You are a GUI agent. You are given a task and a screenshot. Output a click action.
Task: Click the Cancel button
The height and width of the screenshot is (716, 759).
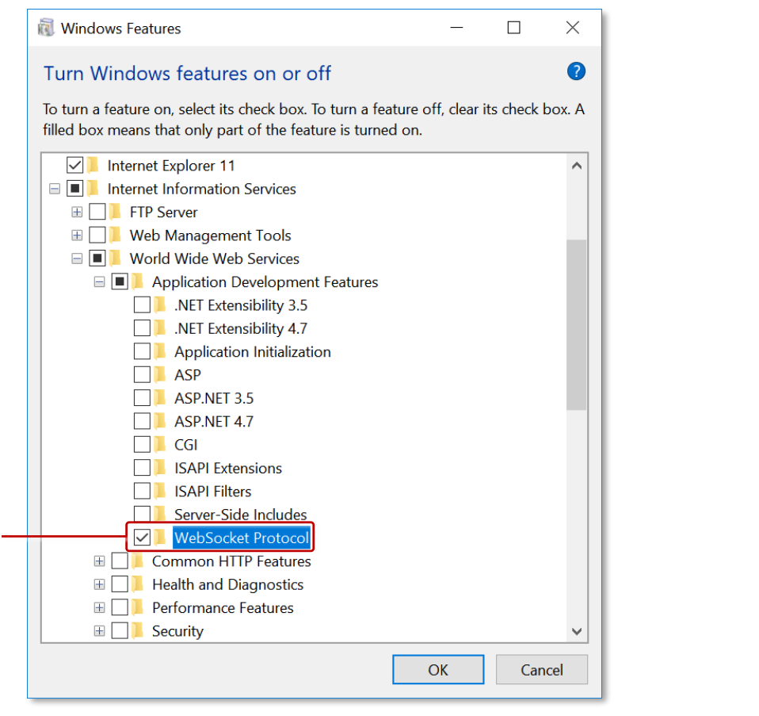542,669
